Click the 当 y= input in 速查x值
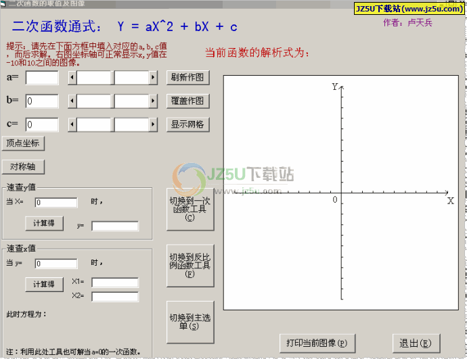467x359 pixels. 55,264
